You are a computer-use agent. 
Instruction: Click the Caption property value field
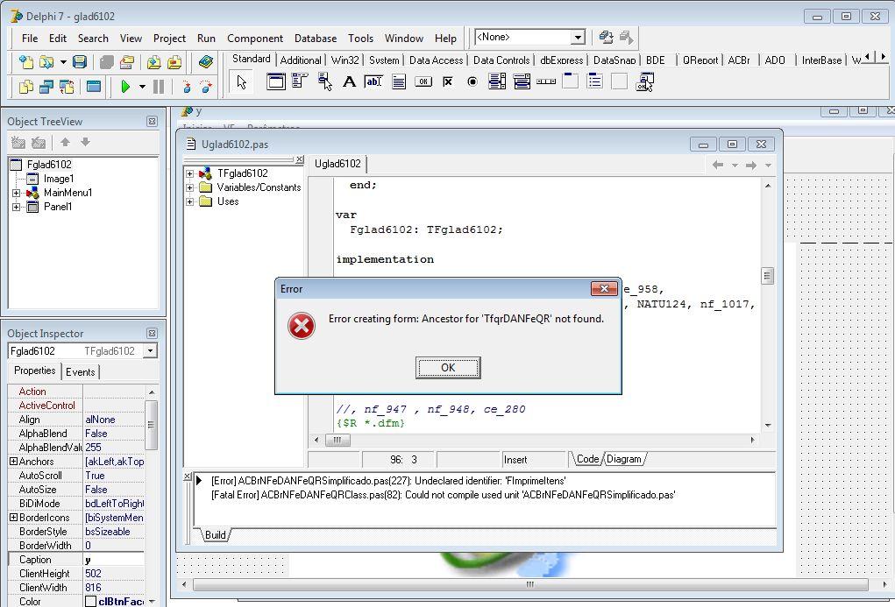114,560
